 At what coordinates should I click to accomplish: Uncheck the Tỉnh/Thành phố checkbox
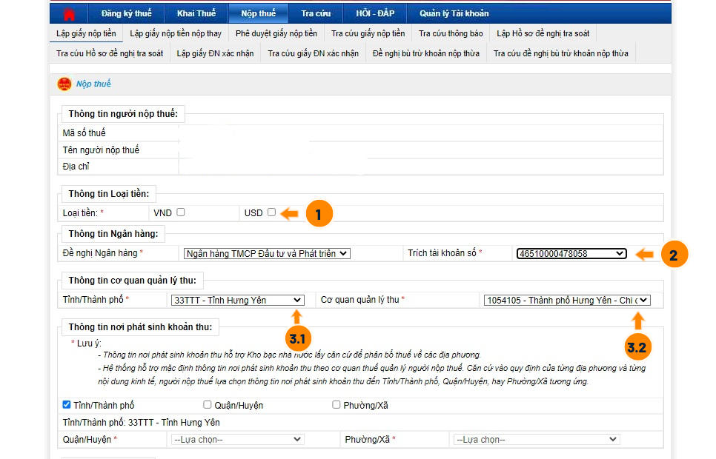point(67,405)
